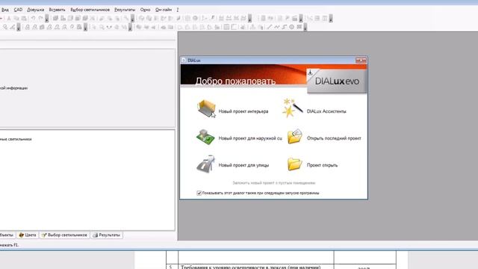Click the zoom magnifier at second toolbar row start
Screen dimensions: 478x269
coord(5,27)
